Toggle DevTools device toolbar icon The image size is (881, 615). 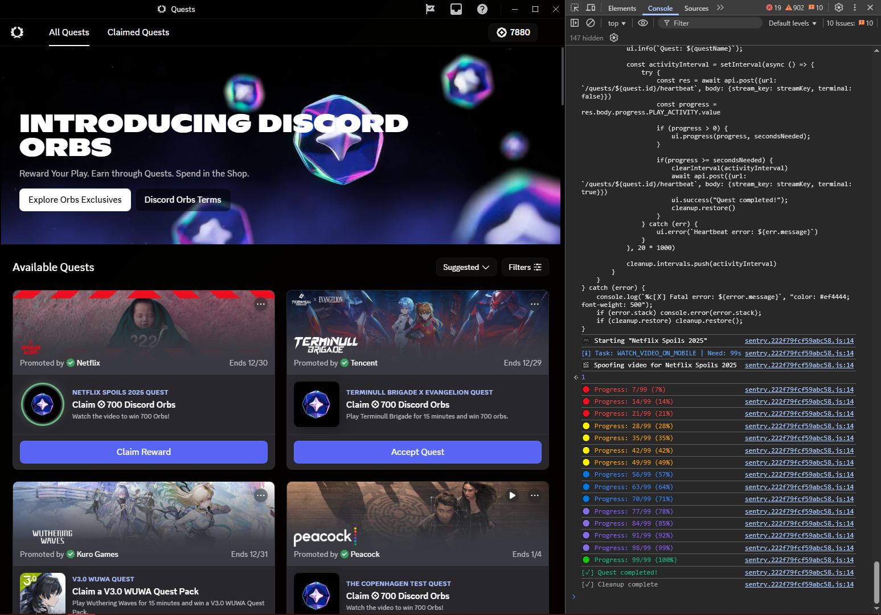[x=591, y=7]
